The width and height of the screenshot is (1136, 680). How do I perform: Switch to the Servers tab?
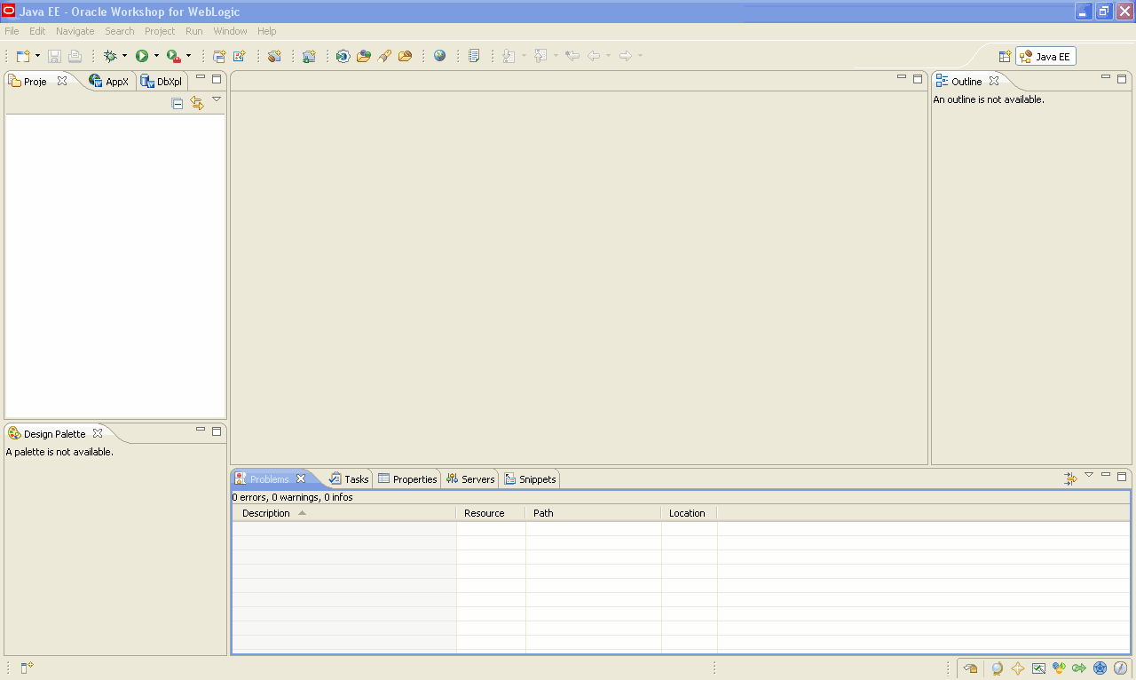tap(469, 479)
